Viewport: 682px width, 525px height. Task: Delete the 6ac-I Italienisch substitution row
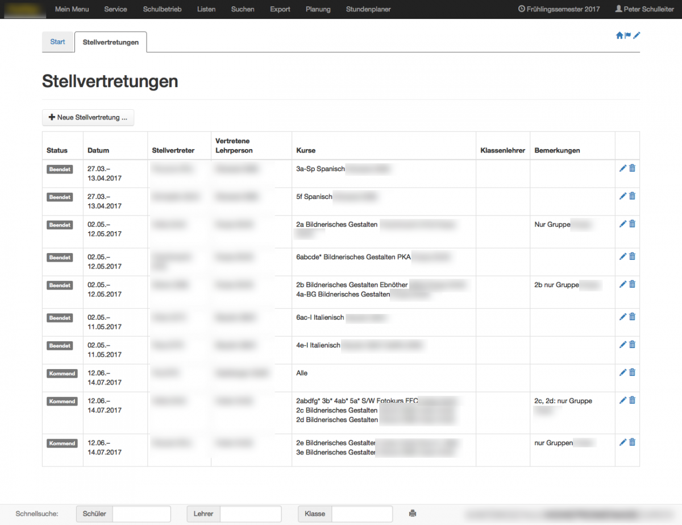632,317
